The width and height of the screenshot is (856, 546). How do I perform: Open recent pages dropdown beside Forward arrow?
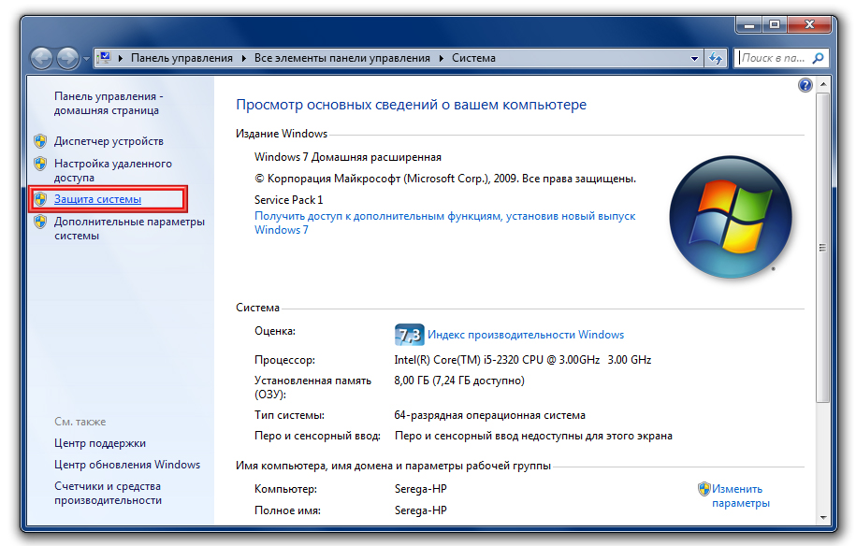pyautogui.click(x=86, y=58)
